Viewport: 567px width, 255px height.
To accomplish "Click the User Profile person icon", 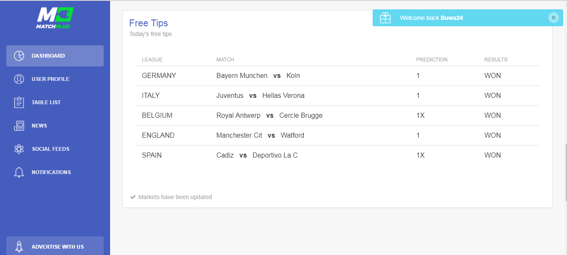I will click(x=19, y=79).
